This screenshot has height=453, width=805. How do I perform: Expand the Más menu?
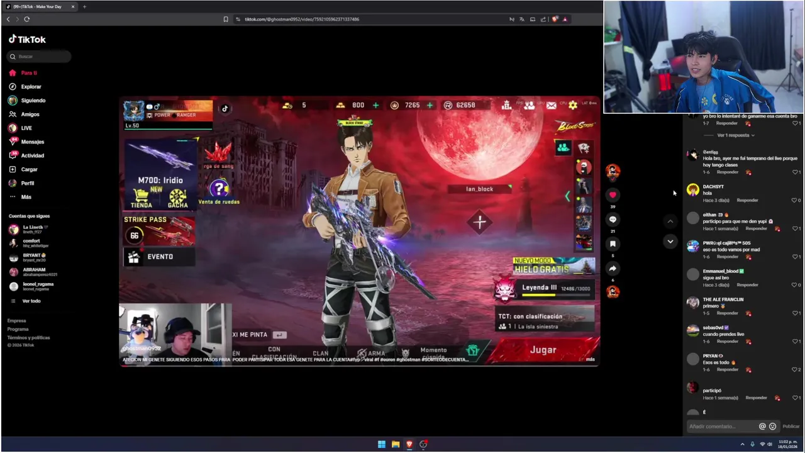[26, 198]
